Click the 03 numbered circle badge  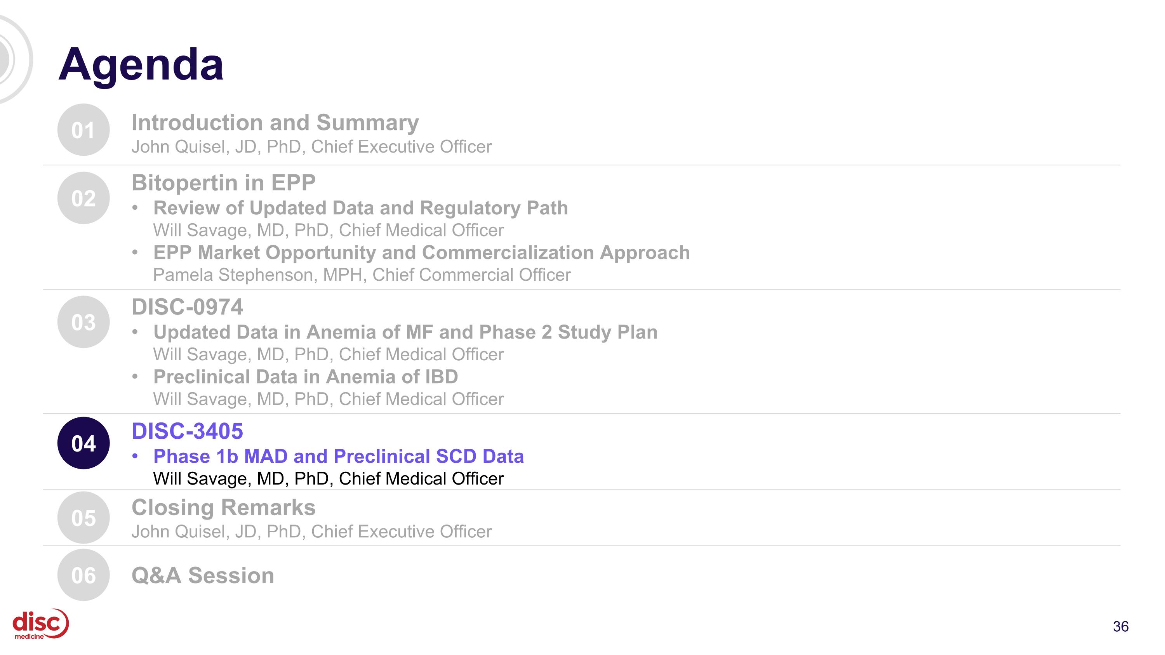(x=83, y=322)
